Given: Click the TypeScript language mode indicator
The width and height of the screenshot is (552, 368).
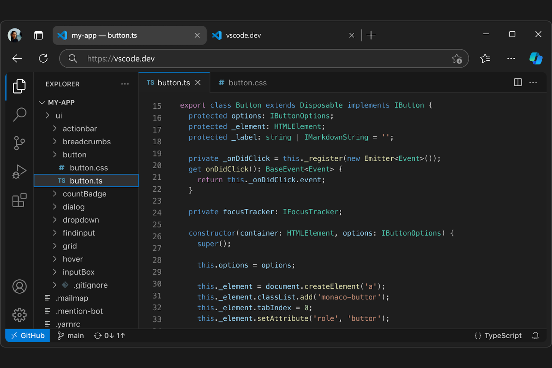Looking at the screenshot, I should click(x=498, y=336).
